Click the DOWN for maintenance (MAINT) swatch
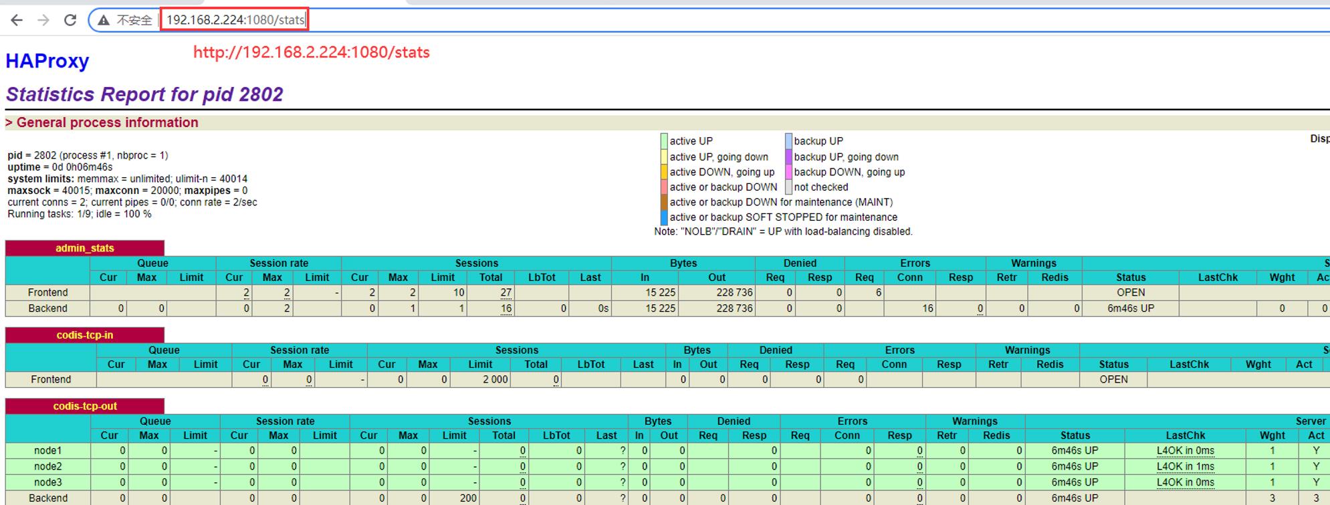1330x505 pixels. [664, 202]
